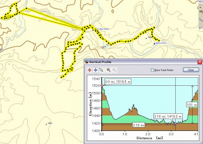Click the 1503 elevation spot marker
Viewport: 203px width, 144px height.
(46, 124)
